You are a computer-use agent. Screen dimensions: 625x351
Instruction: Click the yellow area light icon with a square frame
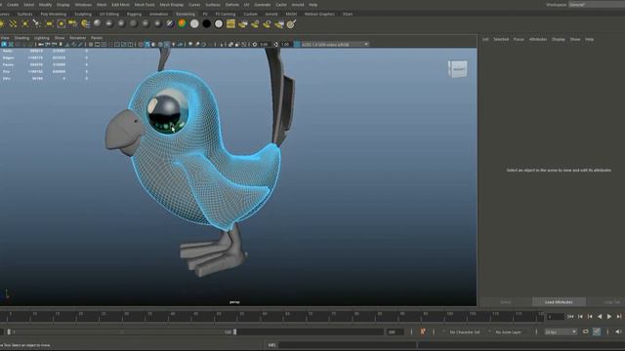(x=61, y=23)
